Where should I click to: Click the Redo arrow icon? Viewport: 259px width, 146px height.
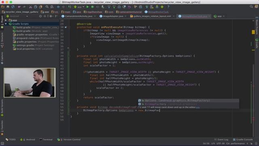pos(24,7)
